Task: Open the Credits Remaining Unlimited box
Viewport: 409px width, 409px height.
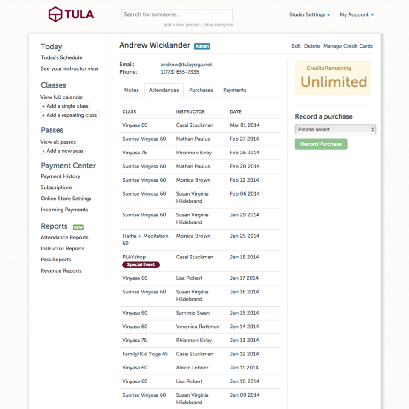Action: click(333, 78)
